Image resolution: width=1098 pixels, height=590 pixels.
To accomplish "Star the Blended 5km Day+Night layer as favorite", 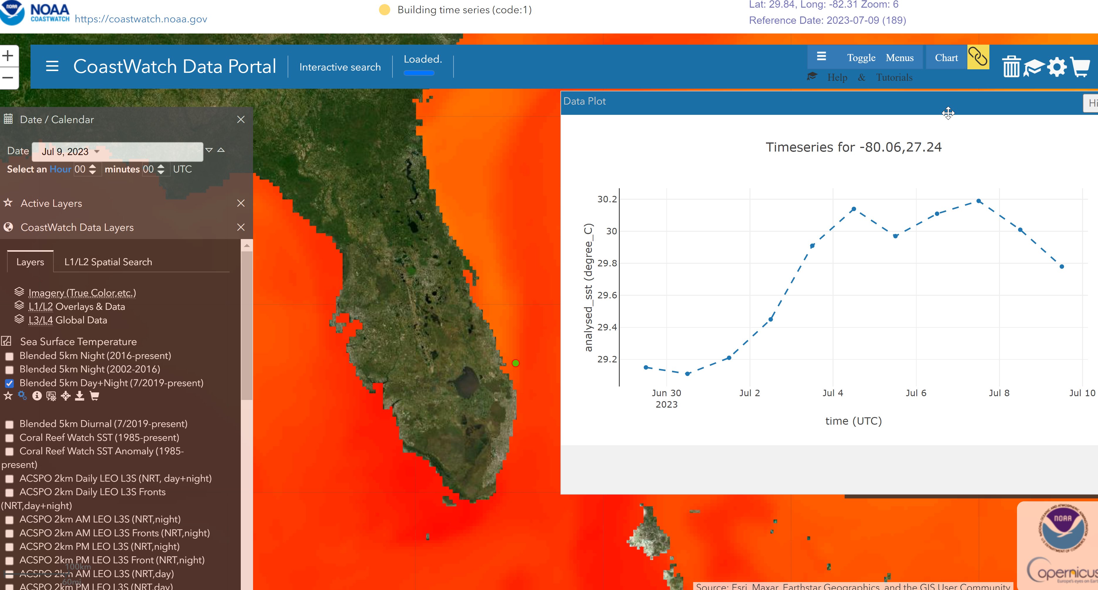I will click(8, 396).
